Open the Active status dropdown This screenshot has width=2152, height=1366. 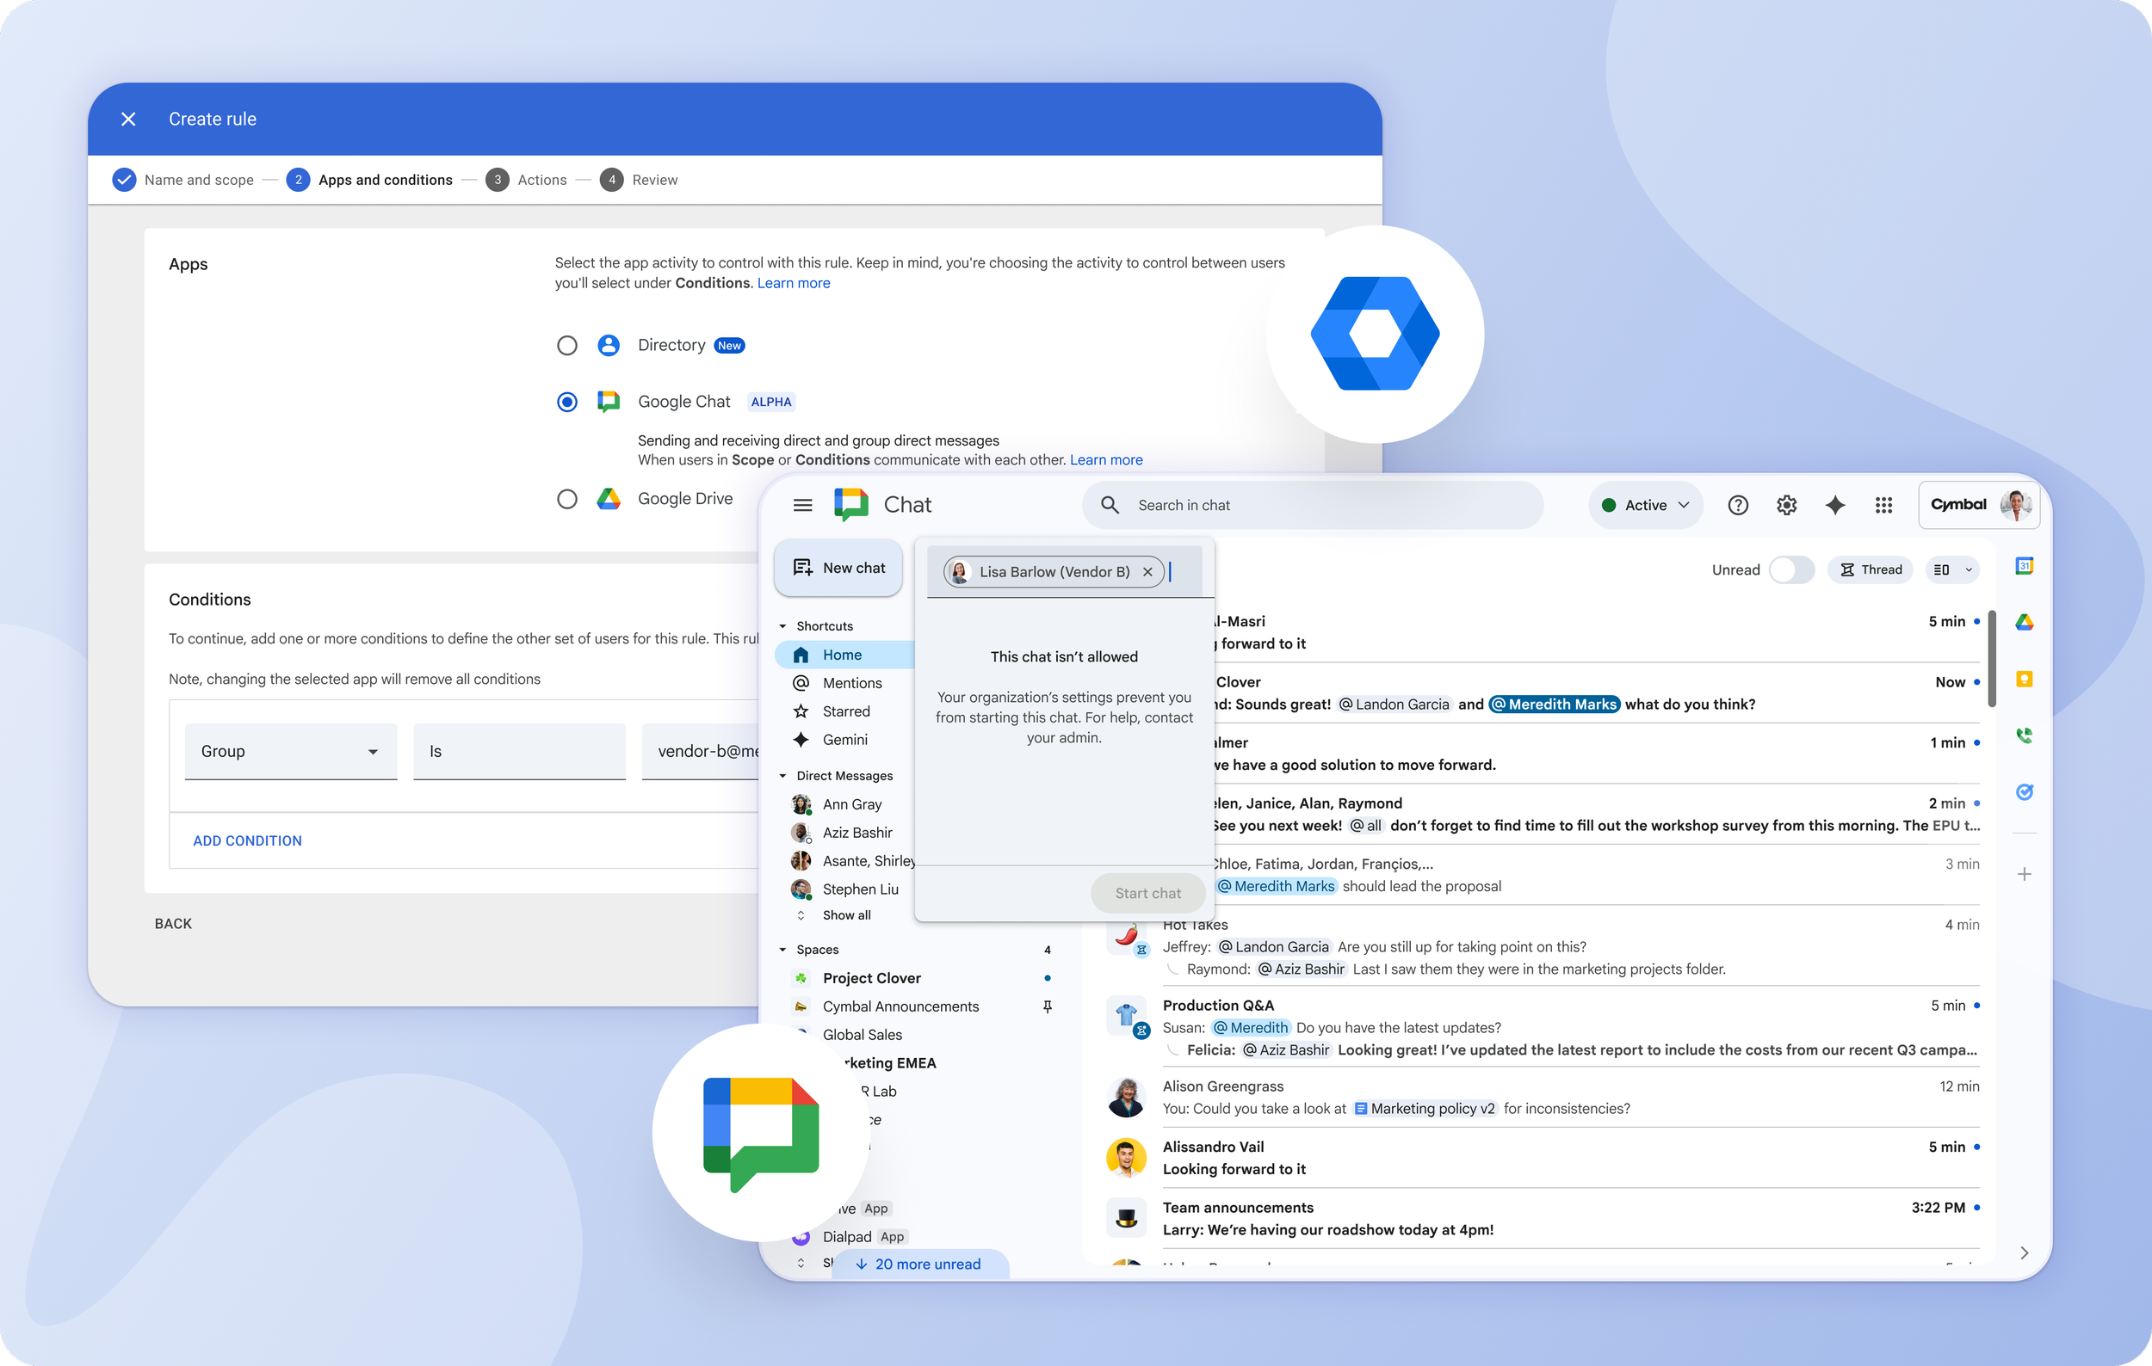coord(1645,505)
